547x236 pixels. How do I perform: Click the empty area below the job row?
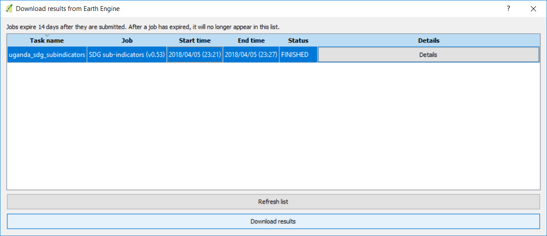point(273,127)
